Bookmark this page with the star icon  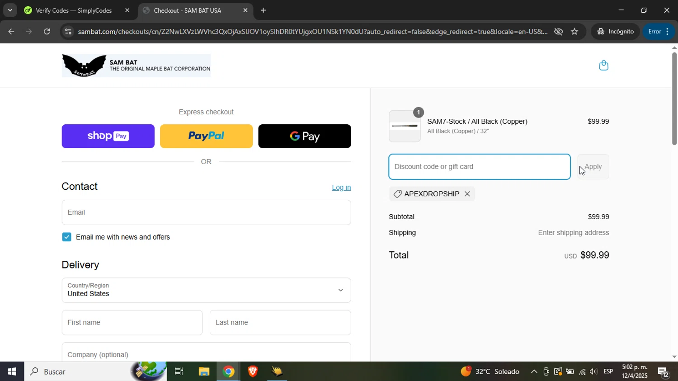click(x=574, y=32)
